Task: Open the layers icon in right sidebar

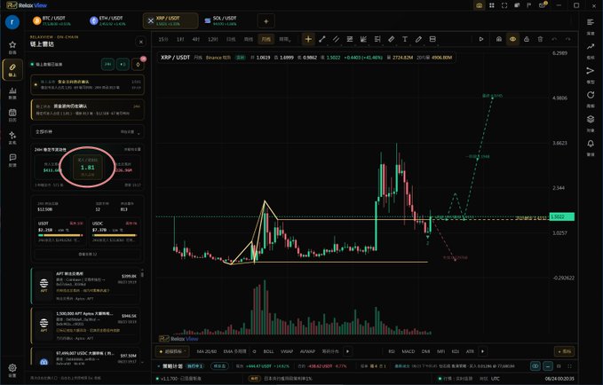Action: tap(591, 122)
